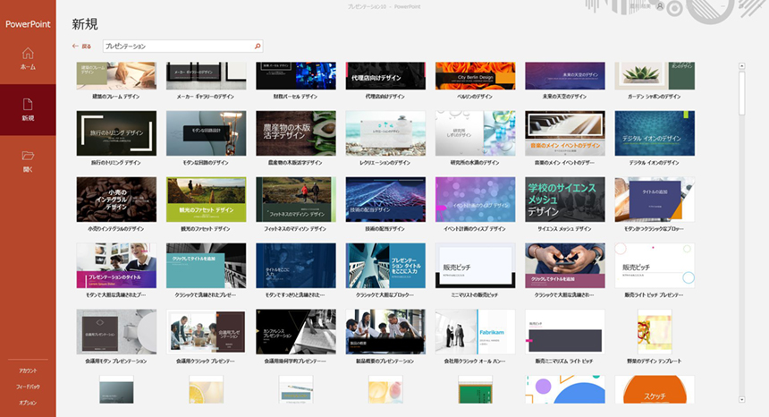This screenshot has height=417, width=769.
Task: Select 観光のファセット デザイン thumbnail
Action: point(207,199)
